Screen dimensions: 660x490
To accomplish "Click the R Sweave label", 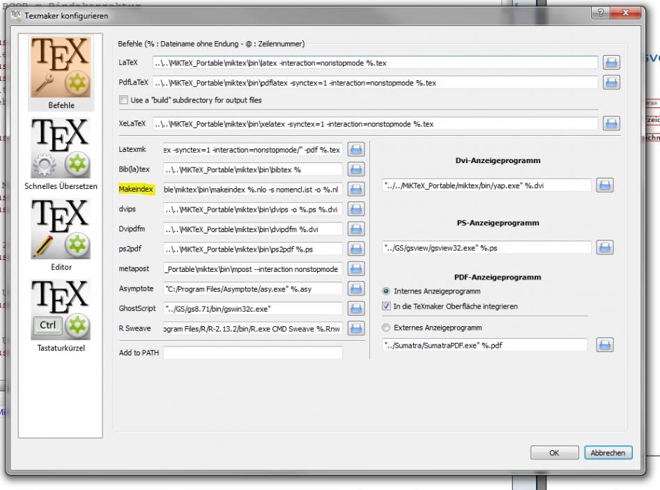I will (135, 328).
